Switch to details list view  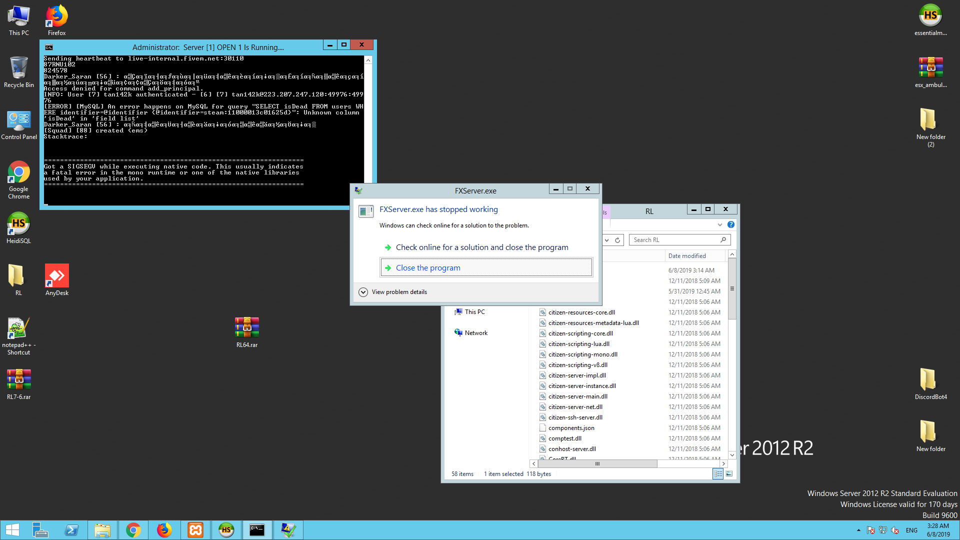coord(718,474)
